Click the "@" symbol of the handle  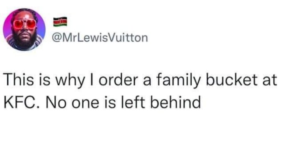click(x=56, y=38)
